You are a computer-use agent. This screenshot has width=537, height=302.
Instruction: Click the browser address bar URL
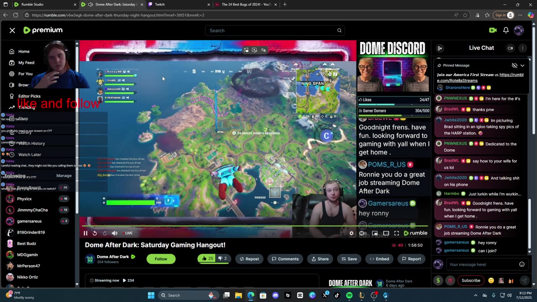pos(118,15)
